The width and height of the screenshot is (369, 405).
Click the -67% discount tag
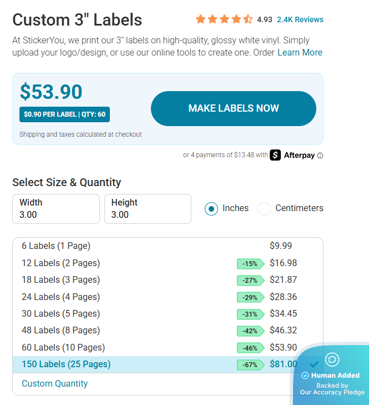tap(250, 365)
